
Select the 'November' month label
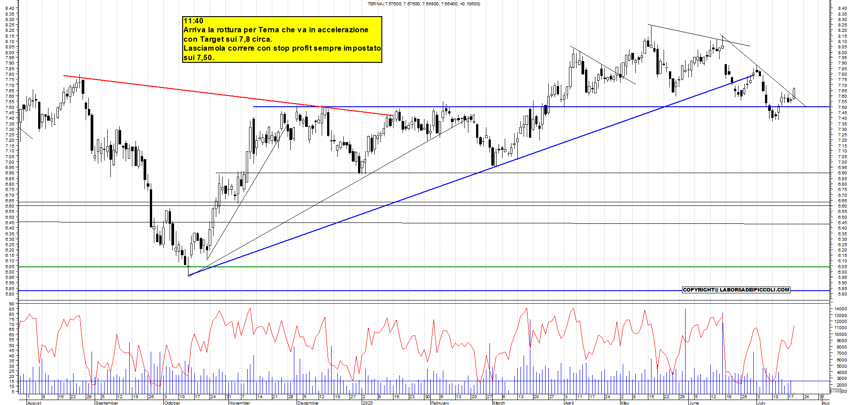[240, 403]
